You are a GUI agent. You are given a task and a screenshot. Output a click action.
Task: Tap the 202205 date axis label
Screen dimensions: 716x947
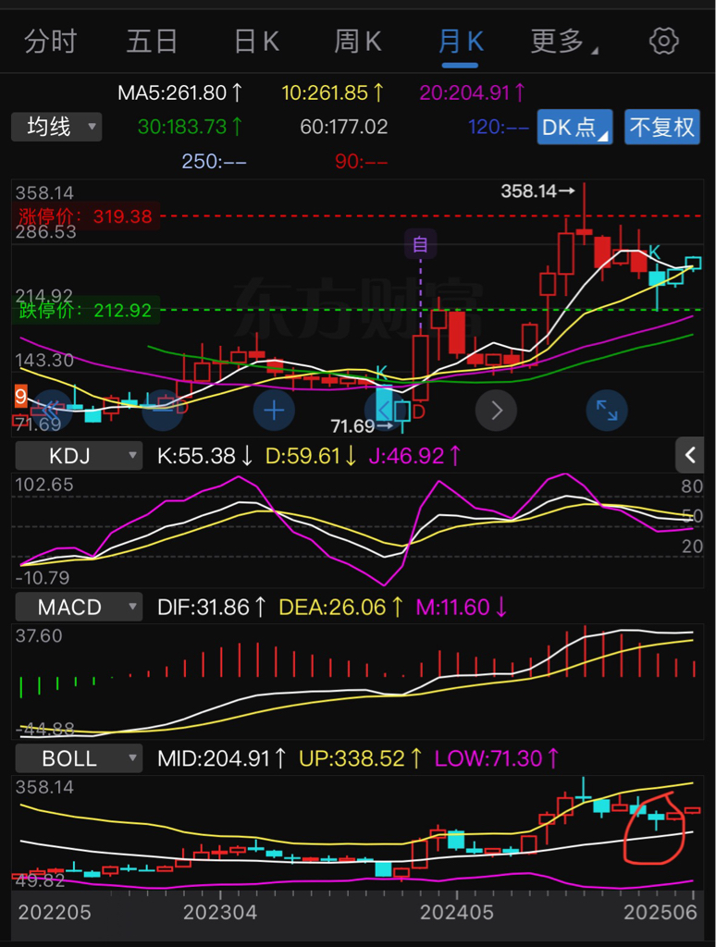tap(55, 912)
